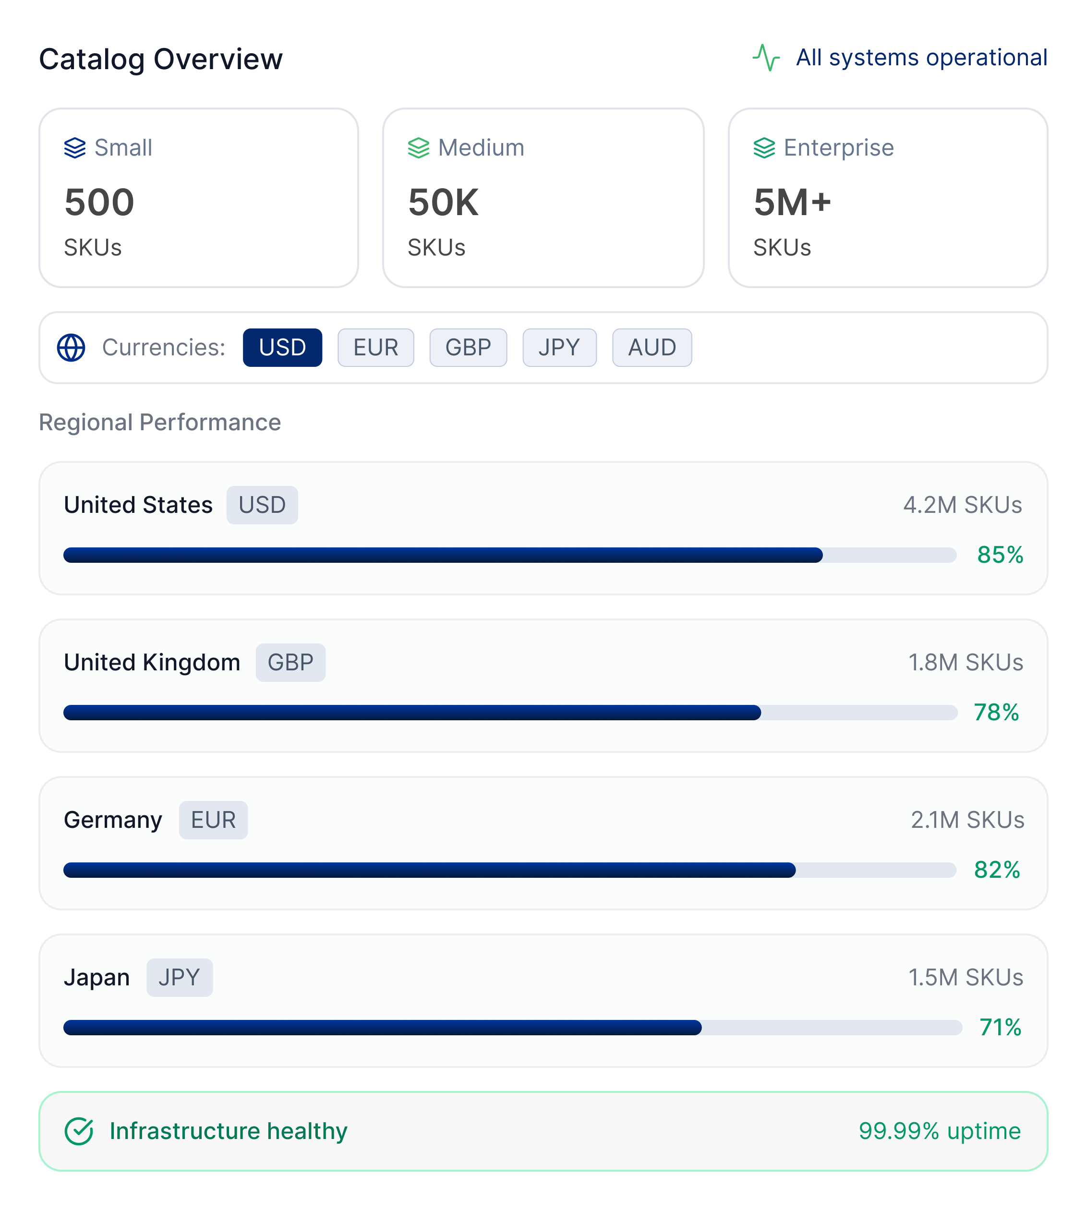1087x1212 pixels.
Task: Click the United States USD badge
Action: [x=262, y=505]
